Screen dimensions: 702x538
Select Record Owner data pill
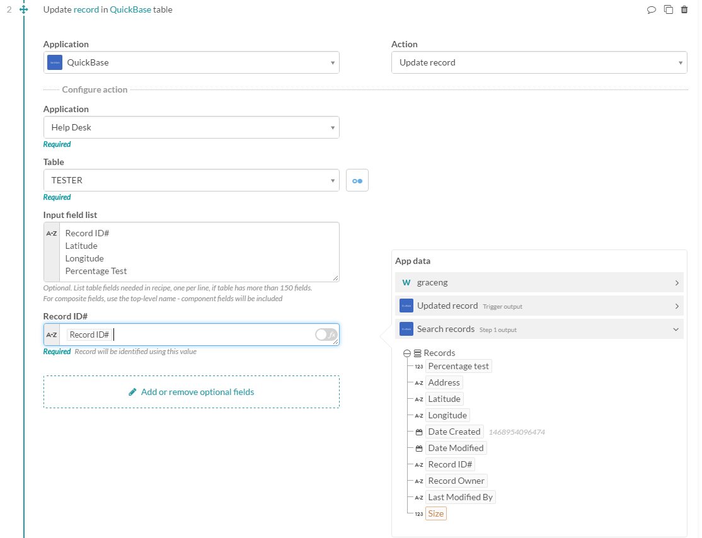(456, 481)
